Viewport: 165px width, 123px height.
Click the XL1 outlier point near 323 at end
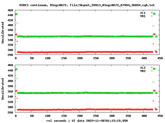153,44
